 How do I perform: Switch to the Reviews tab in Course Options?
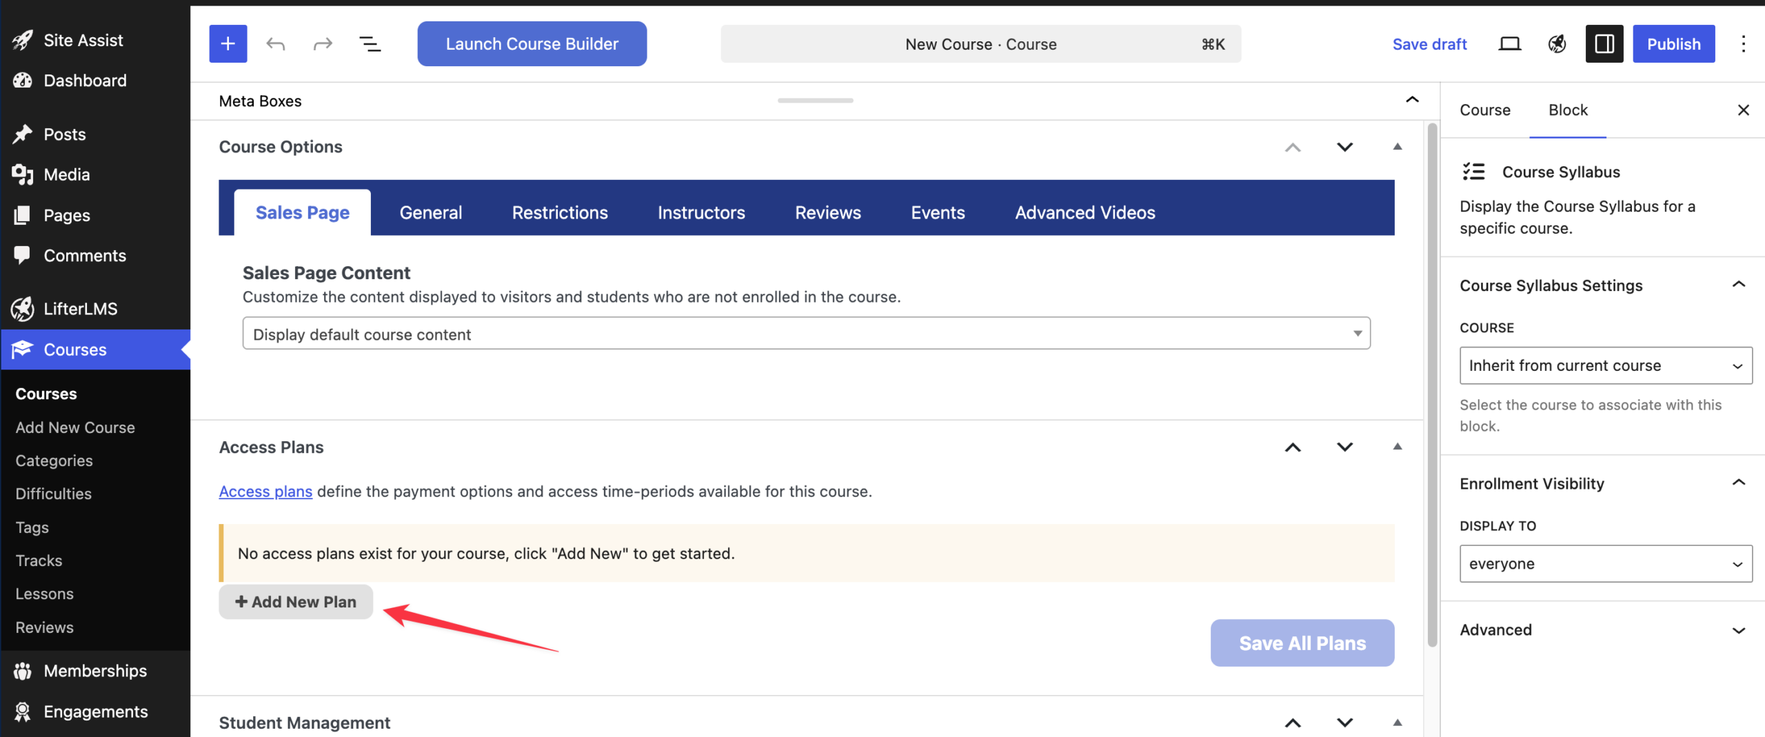[x=828, y=212]
